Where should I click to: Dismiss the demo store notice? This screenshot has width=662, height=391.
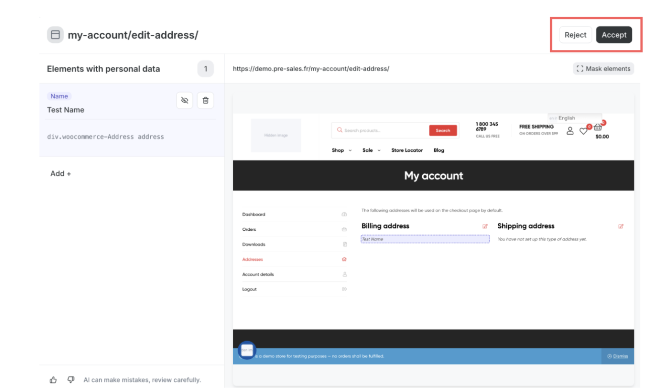coord(618,356)
